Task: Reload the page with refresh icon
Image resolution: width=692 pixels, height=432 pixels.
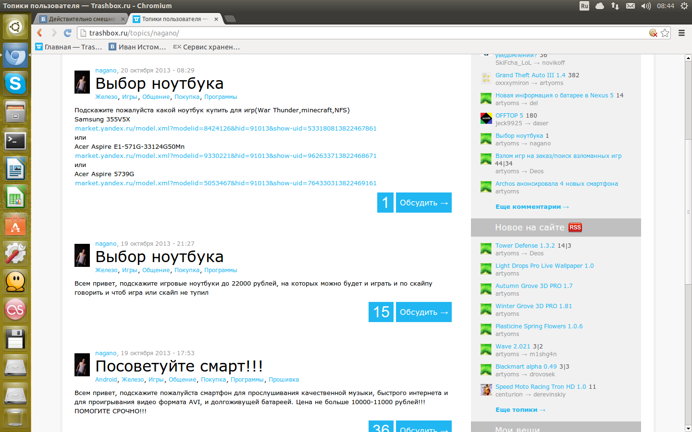Action: 68,33
